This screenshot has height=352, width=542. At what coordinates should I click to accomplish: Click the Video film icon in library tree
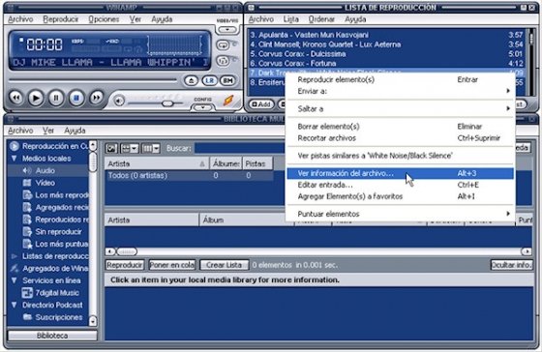click(x=27, y=183)
